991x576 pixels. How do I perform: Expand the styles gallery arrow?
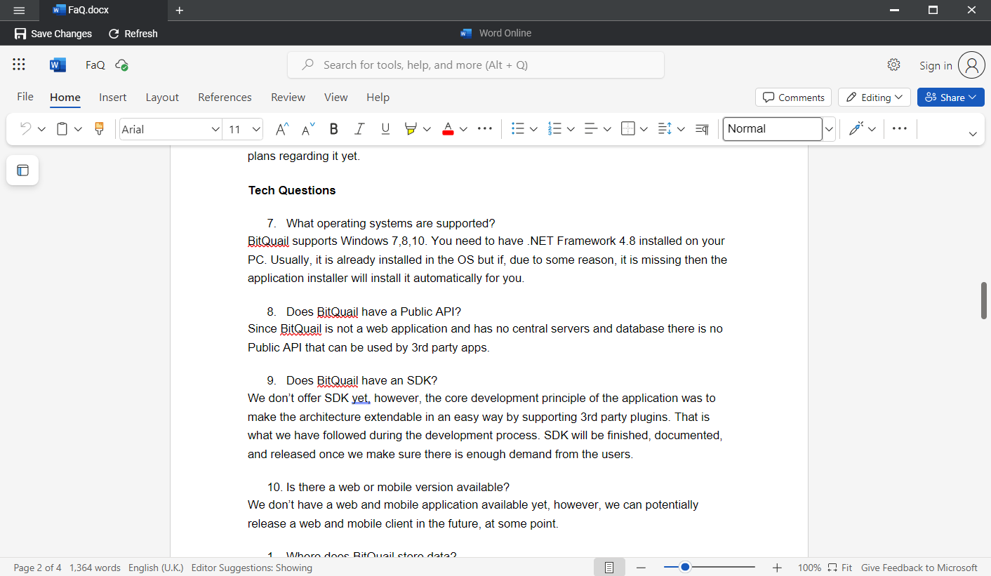click(x=829, y=129)
